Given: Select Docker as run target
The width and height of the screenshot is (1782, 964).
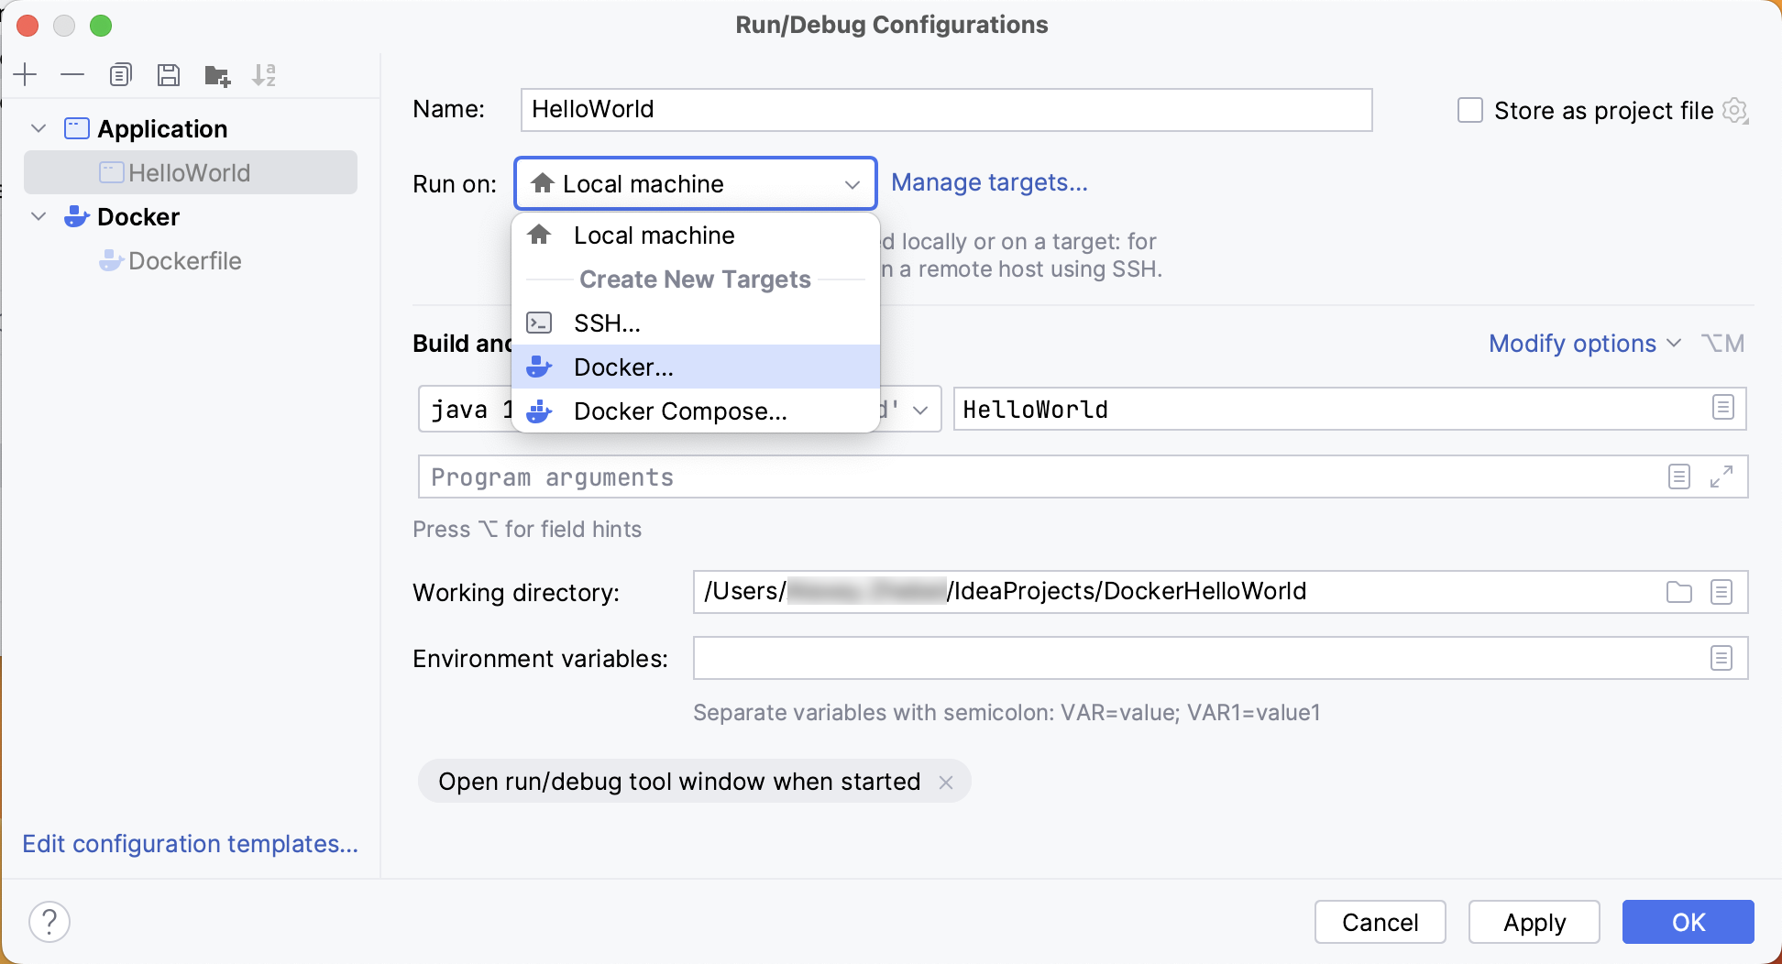Looking at the screenshot, I should coord(624,367).
